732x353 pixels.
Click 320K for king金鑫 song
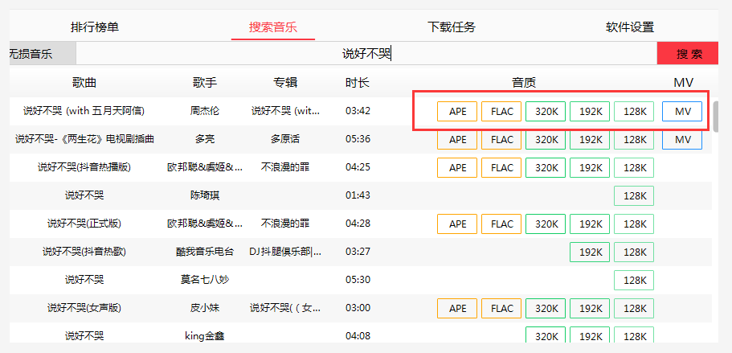point(546,336)
